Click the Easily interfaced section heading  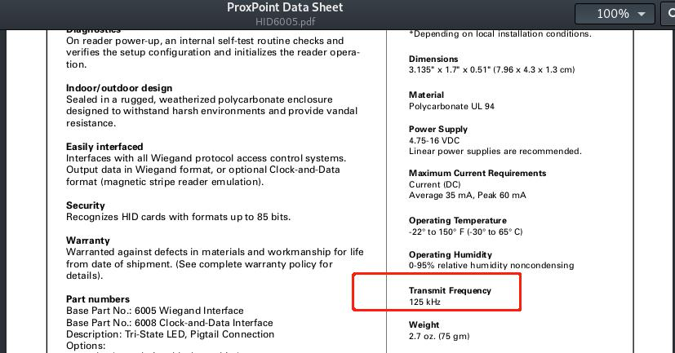[104, 147]
